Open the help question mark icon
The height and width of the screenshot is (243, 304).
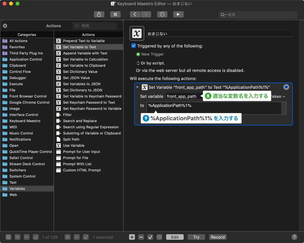click(x=294, y=237)
